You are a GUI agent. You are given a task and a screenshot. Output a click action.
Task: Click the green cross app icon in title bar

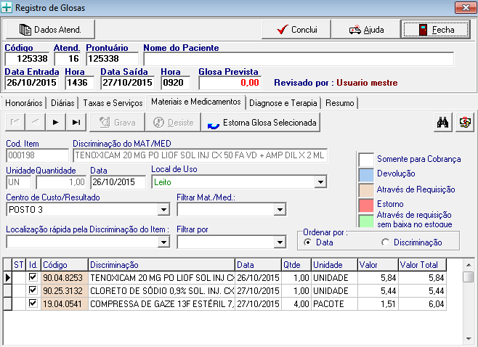point(7,7)
